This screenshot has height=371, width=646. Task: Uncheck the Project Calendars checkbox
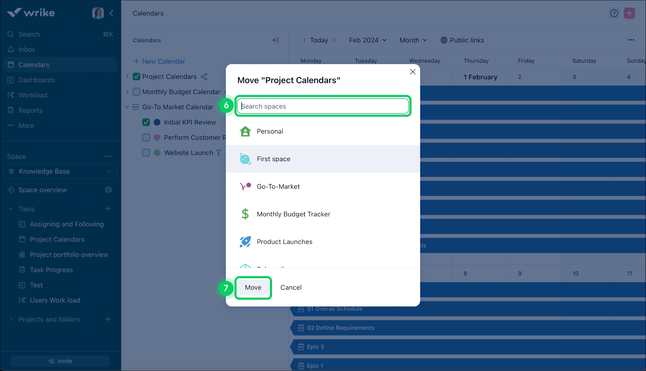point(136,76)
